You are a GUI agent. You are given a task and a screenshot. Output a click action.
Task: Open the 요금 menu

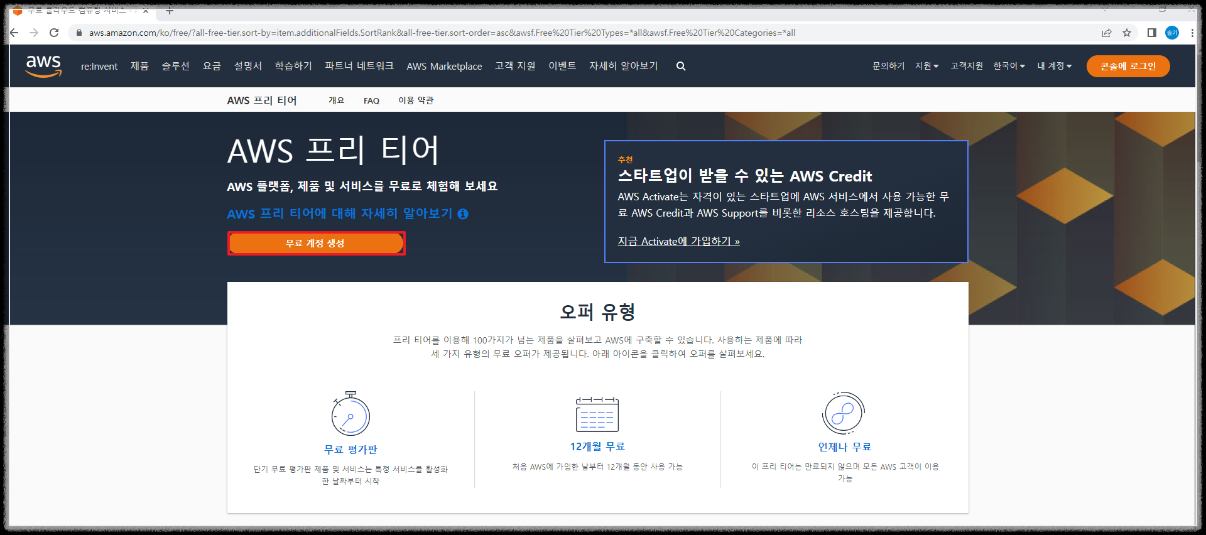click(x=212, y=66)
